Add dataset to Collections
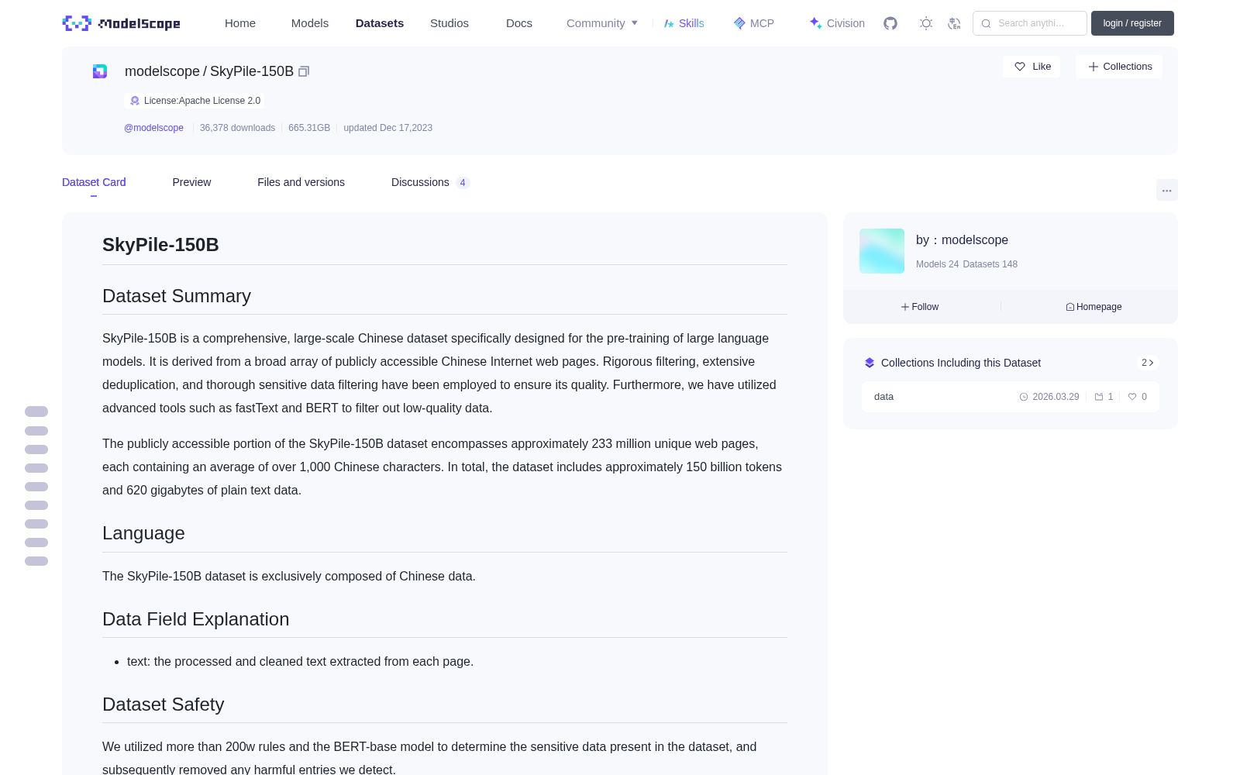Image resolution: width=1240 pixels, height=775 pixels. click(1119, 67)
